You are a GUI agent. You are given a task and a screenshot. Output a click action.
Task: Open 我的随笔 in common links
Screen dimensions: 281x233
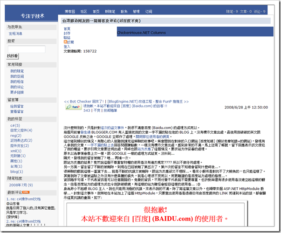point(17,71)
